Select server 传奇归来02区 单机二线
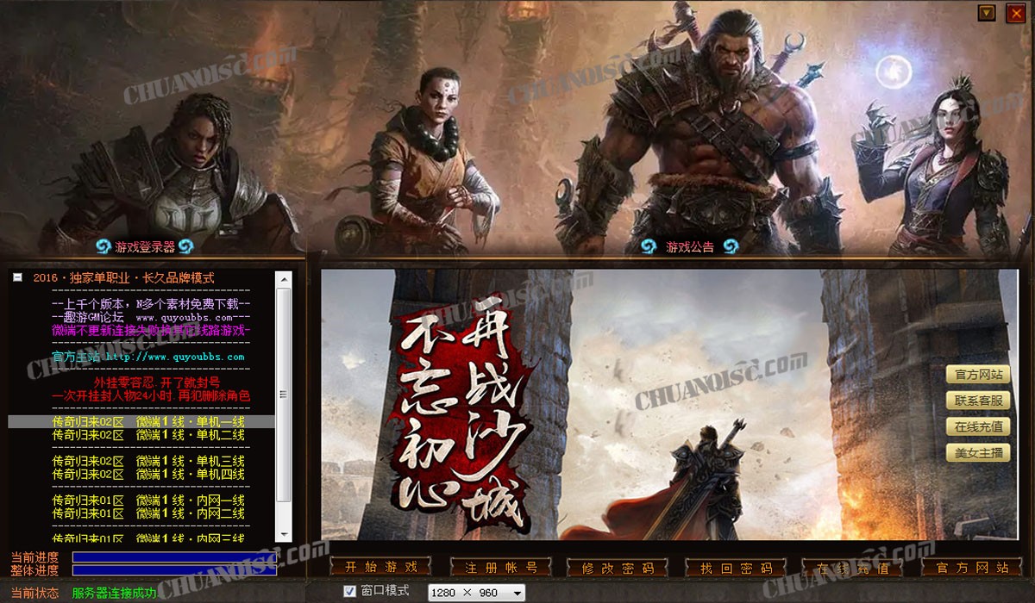 [148, 435]
